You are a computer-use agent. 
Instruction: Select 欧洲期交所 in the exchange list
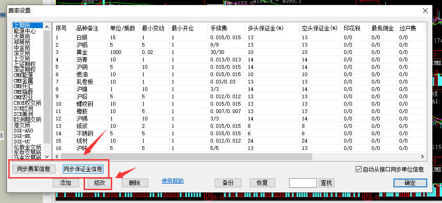28,119
